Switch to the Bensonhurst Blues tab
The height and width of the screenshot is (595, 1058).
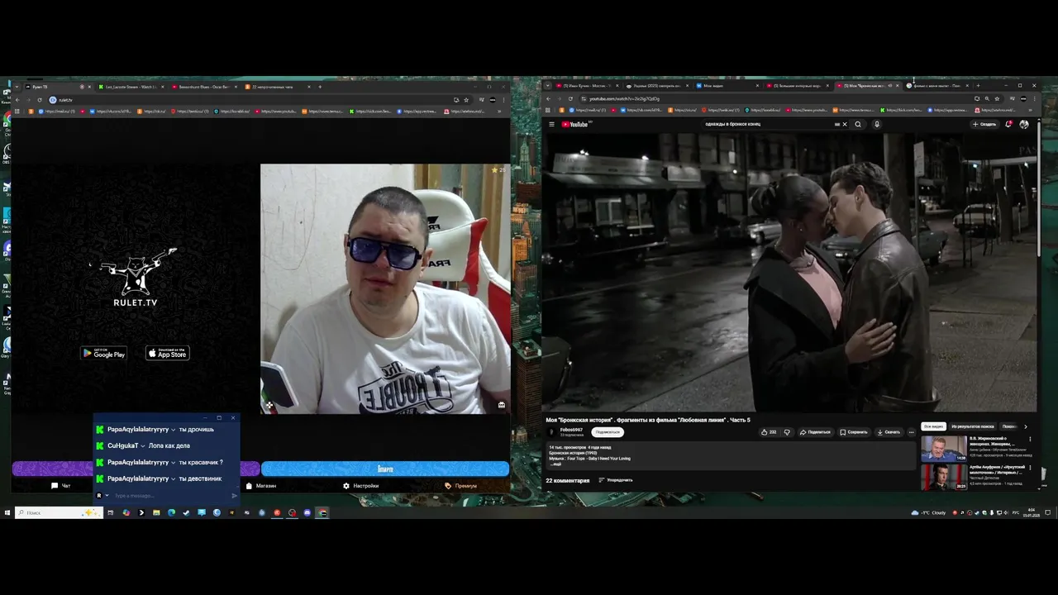click(x=204, y=87)
